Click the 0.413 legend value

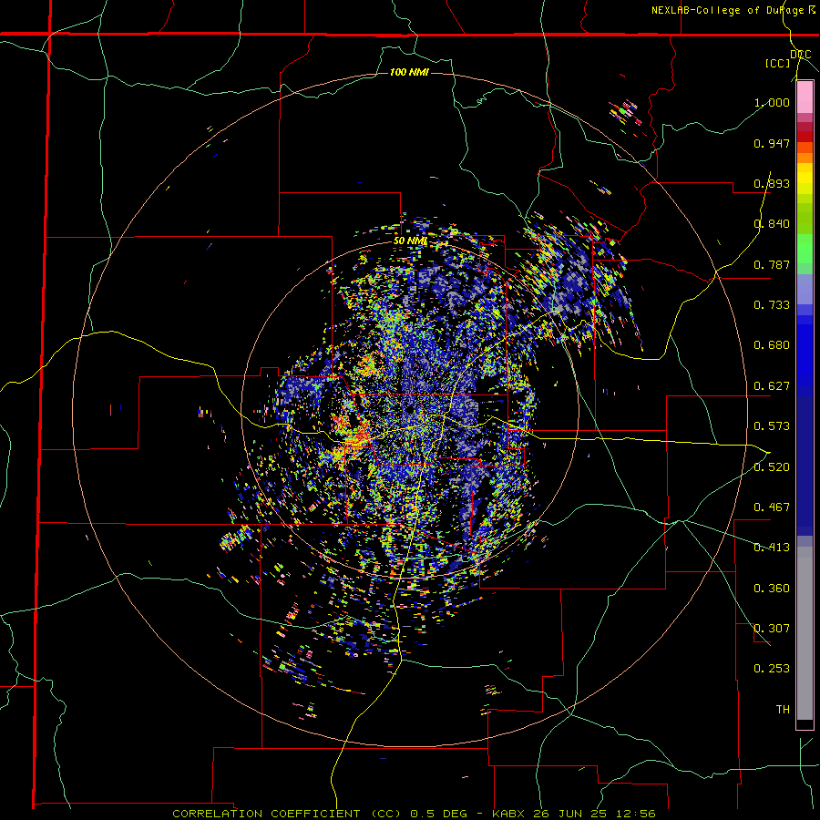[772, 548]
